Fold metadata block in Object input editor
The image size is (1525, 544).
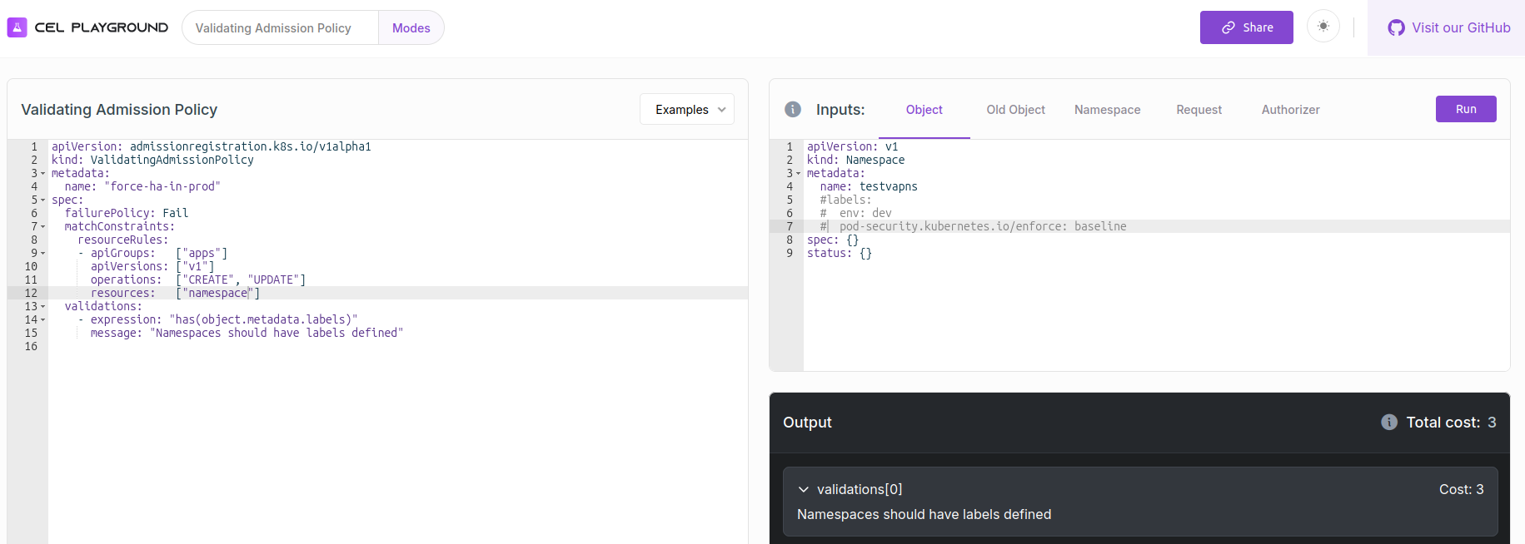[x=798, y=174]
